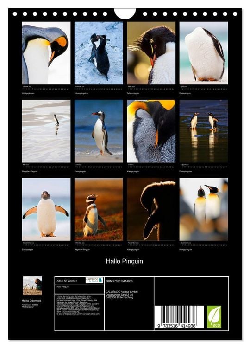Open the April gentoo penguin back view
Screen dimensions: 250x348
tap(204, 53)
